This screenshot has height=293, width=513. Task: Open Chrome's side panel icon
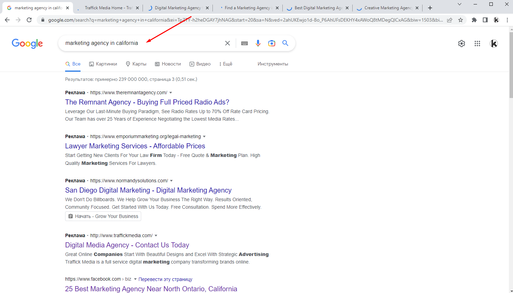click(485, 20)
